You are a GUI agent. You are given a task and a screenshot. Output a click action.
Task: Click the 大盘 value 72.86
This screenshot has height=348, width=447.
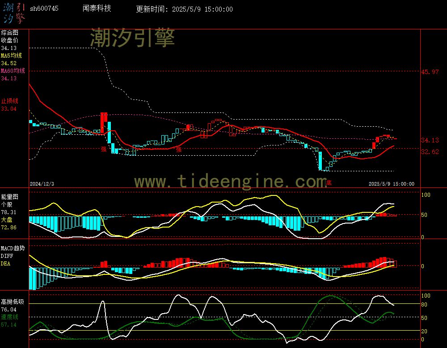(9, 228)
